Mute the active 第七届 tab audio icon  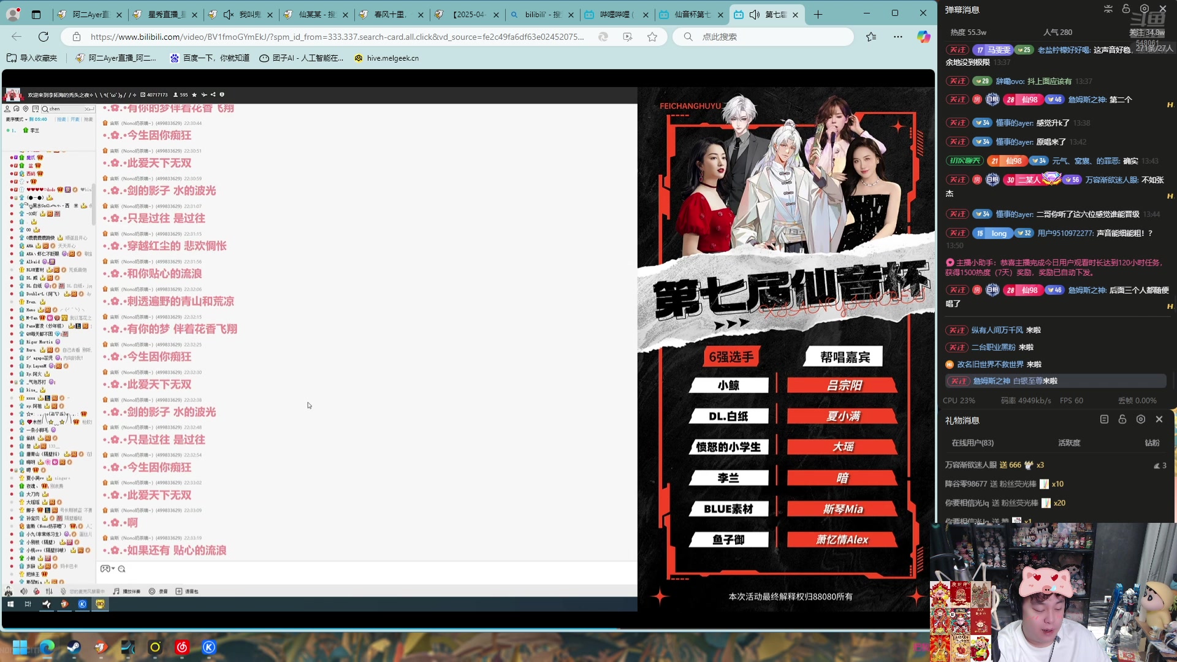coord(755,14)
